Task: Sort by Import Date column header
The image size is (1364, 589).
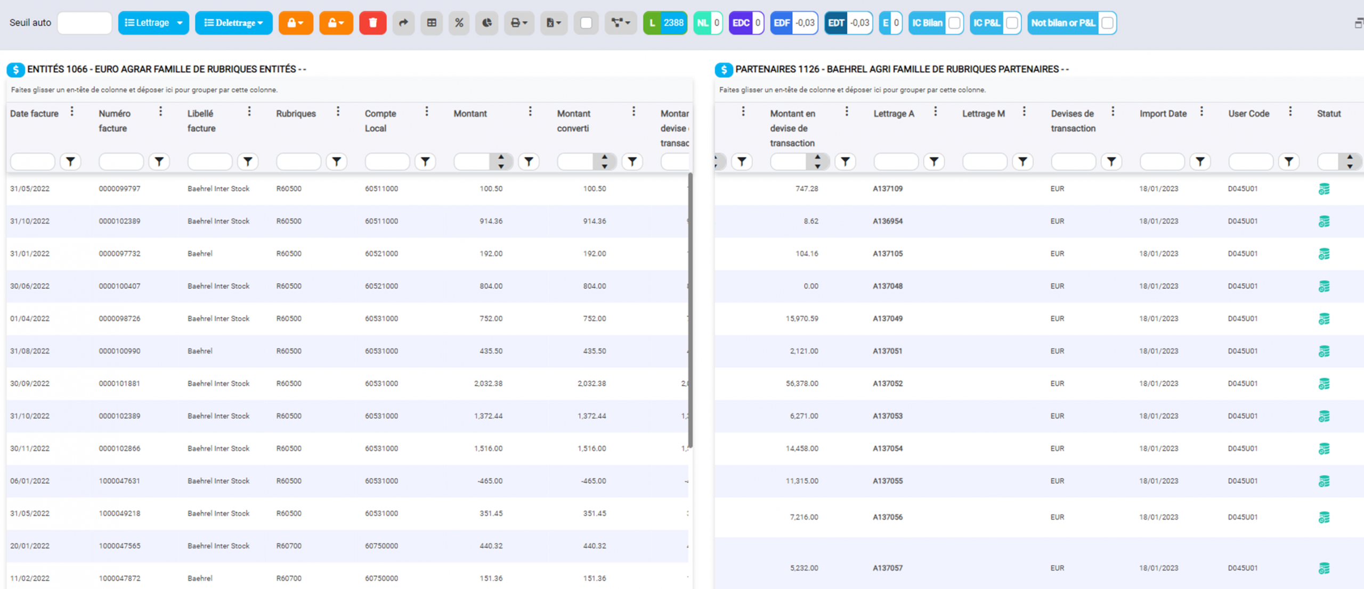Action: coord(1163,114)
